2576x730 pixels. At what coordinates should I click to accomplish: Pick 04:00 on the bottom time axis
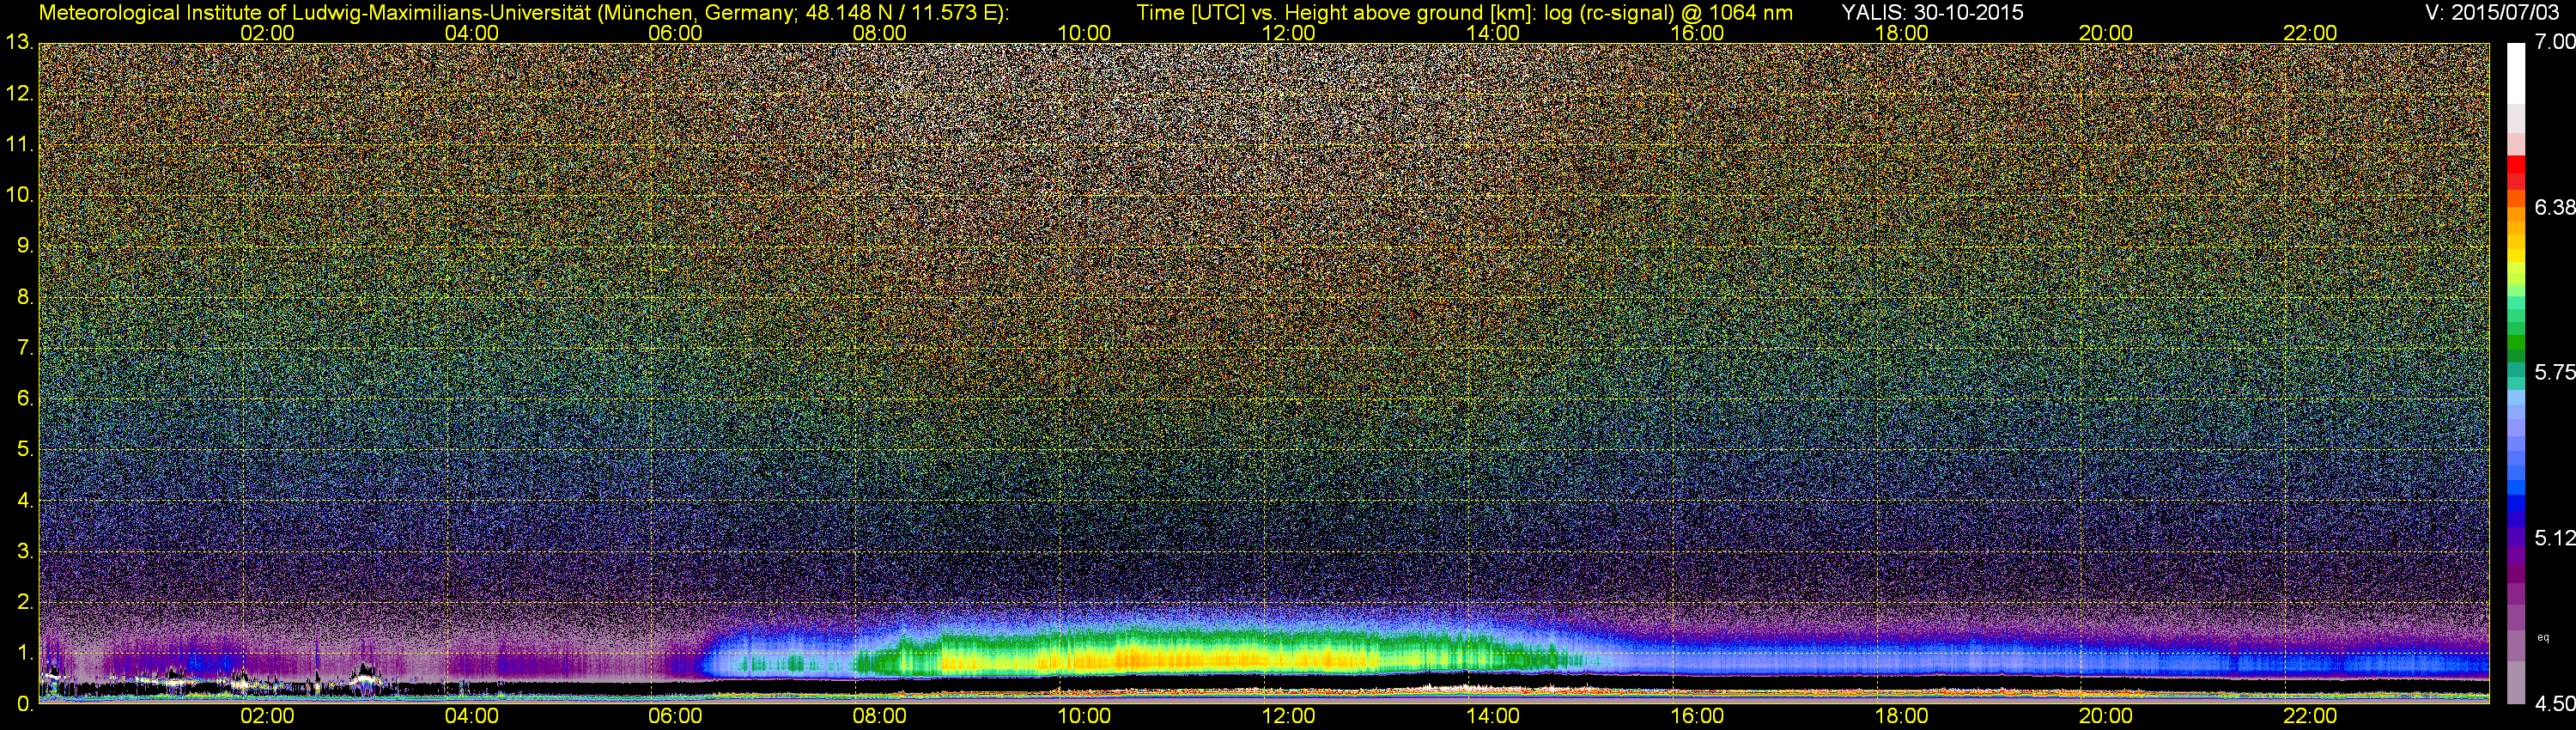pyautogui.click(x=471, y=717)
